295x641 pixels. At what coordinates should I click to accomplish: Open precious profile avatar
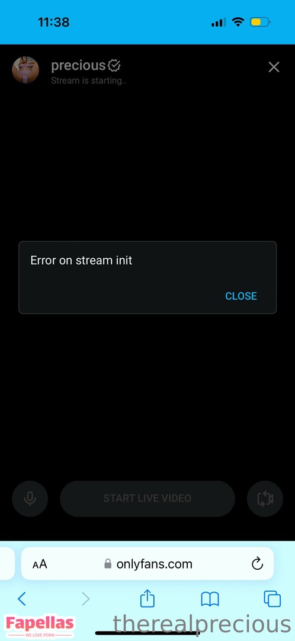click(x=25, y=70)
